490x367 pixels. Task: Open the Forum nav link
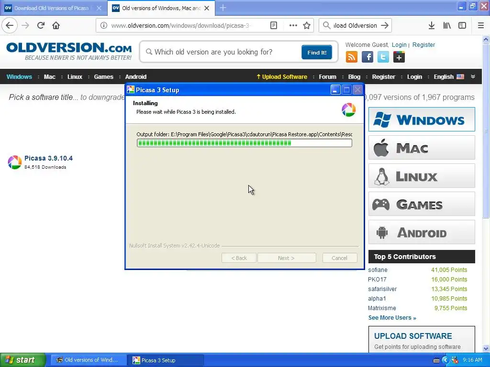[327, 77]
